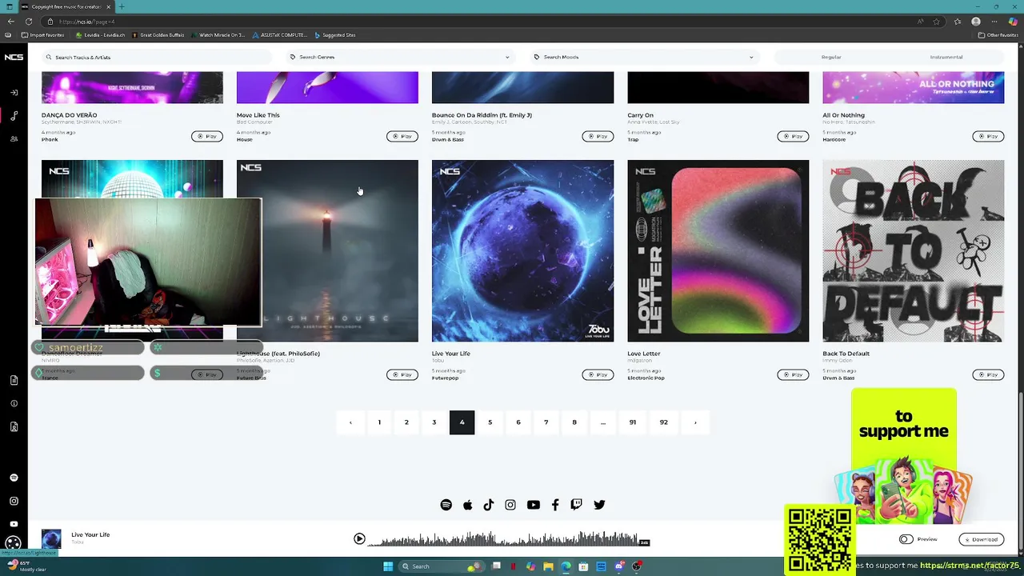This screenshot has width=1024, height=576.
Task: Click the Search Tracks & Artists field
Action: pos(158,57)
